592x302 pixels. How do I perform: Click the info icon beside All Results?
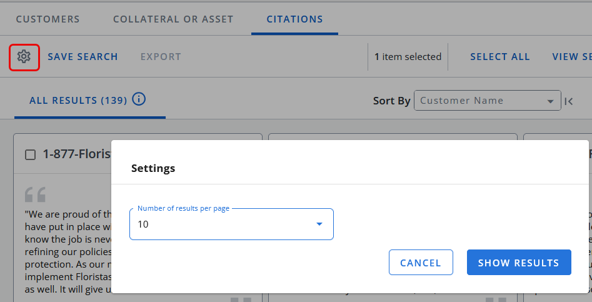[x=139, y=99]
